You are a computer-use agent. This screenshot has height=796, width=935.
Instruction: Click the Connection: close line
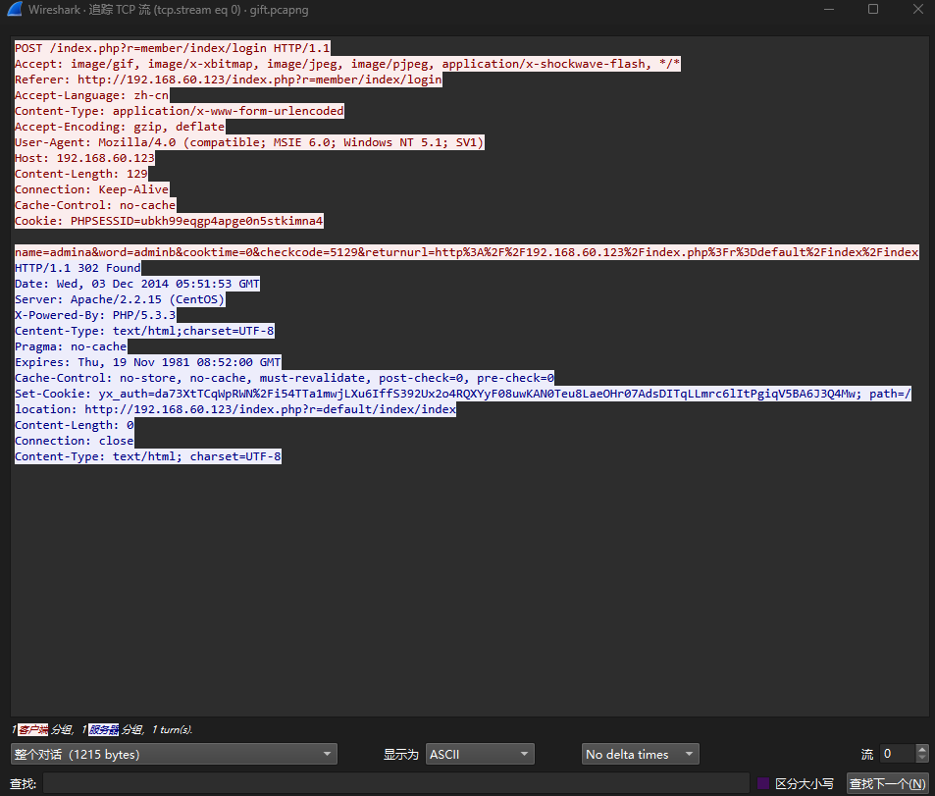(74, 441)
